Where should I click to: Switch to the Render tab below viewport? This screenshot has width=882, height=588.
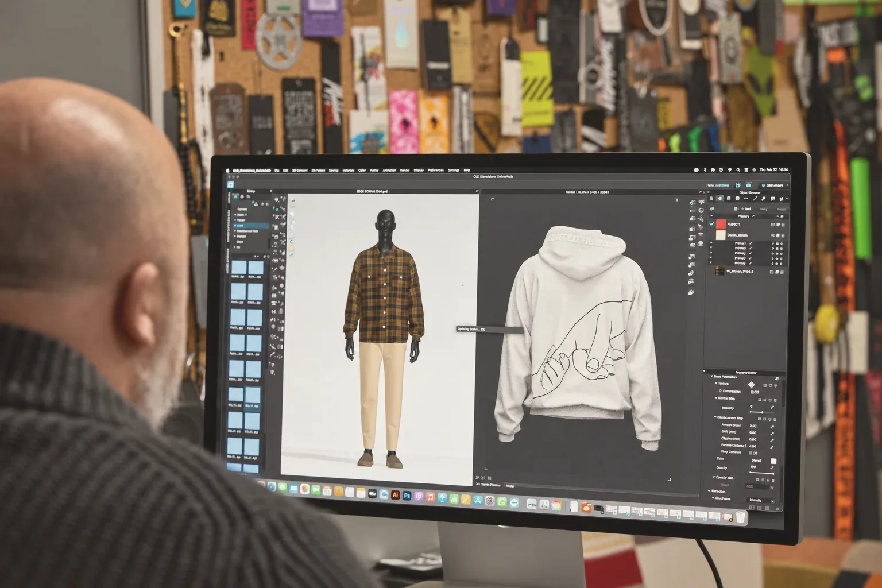pos(510,486)
